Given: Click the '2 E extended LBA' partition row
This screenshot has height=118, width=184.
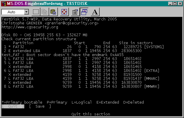Looking at the screenshot, I should point(73,51).
